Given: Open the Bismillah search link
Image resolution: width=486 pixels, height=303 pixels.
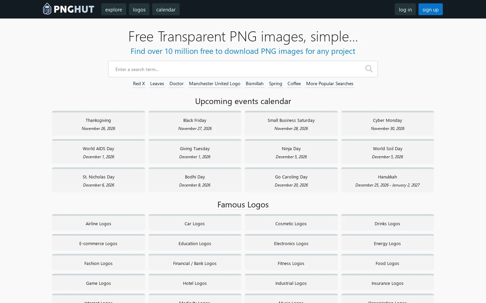Looking at the screenshot, I should pos(254,84).
